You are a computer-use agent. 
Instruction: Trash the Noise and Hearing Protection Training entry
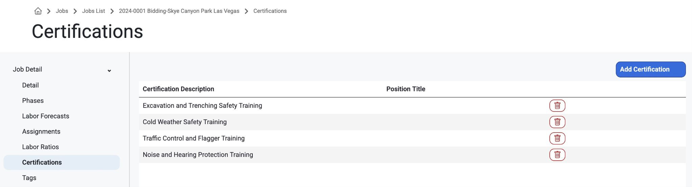[557, 155]
